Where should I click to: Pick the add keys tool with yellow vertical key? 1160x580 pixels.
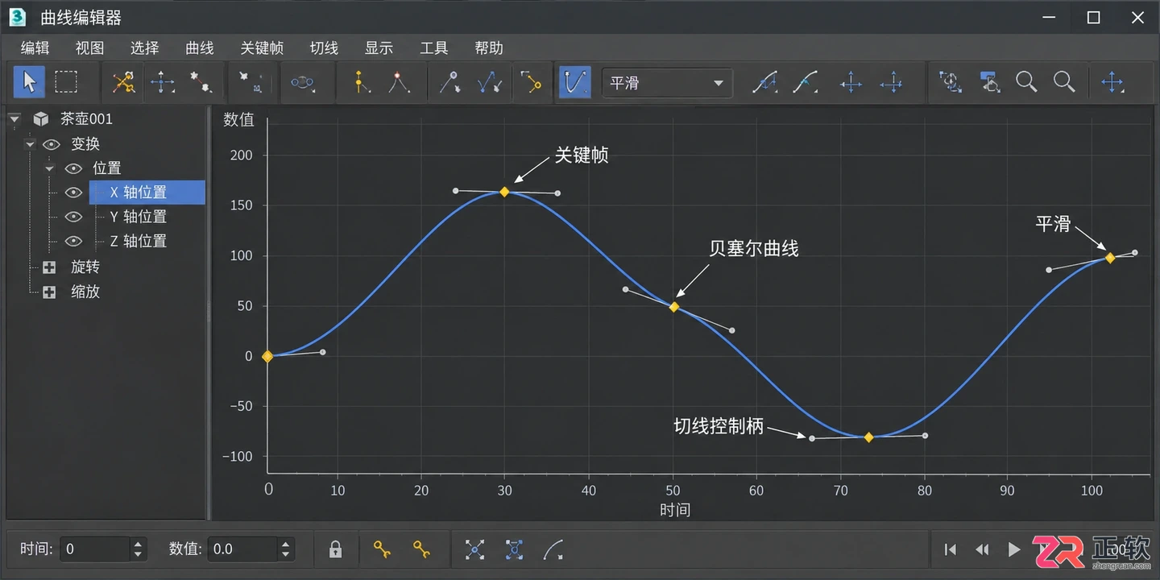click(x=361, y=82)
